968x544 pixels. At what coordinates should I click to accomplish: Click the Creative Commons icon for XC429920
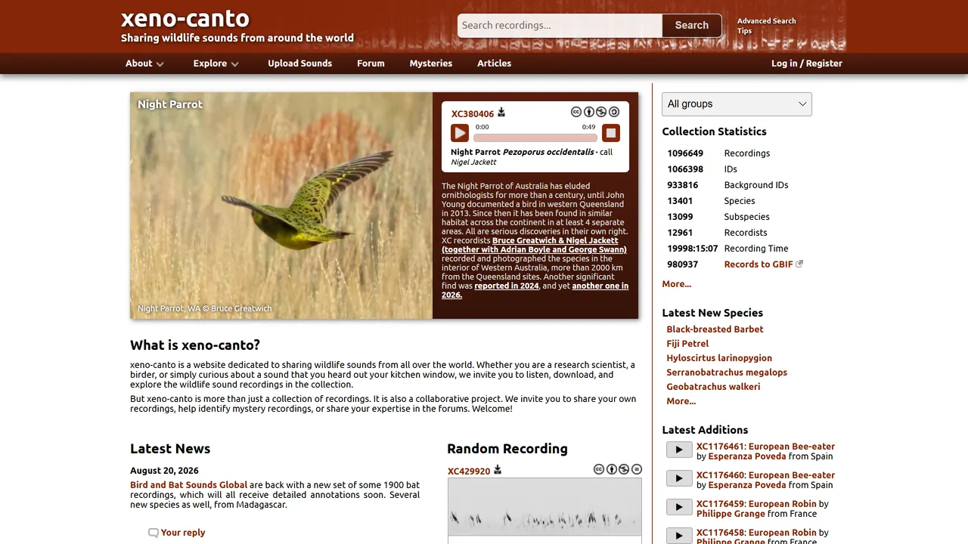[599, 469]
